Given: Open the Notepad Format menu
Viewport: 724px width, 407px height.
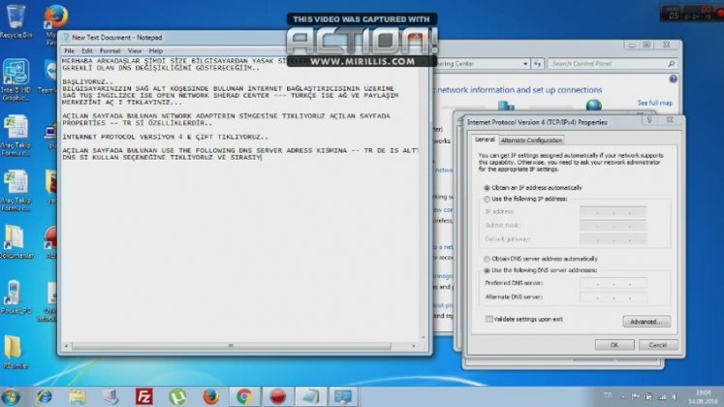Looking at the screenshot, I should [110, 50].
